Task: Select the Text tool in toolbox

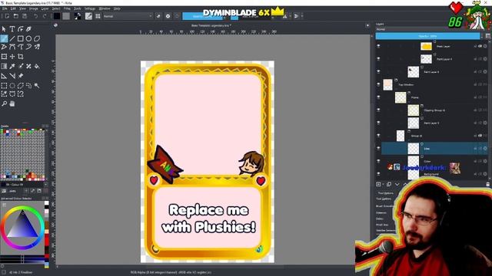Action: [x=12, y=29]
